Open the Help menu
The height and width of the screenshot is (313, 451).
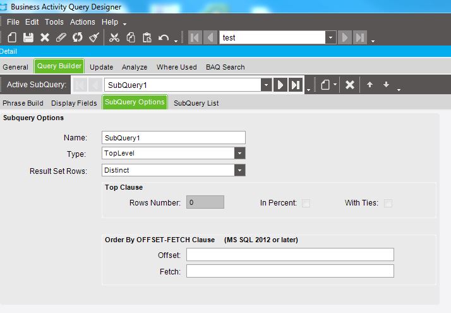pos(109,22)
